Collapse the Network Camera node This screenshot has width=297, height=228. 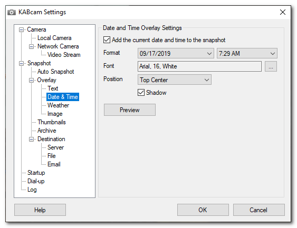coord(32,46)
